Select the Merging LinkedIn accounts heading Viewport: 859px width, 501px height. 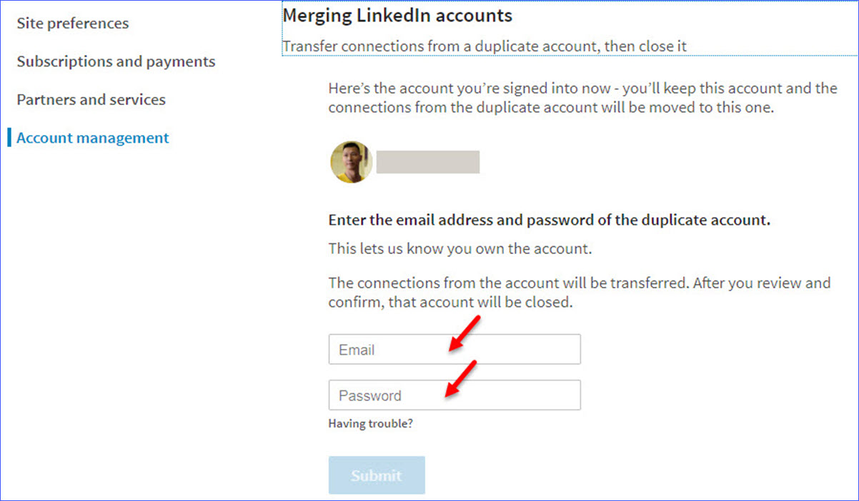click(x=397, y=15)
